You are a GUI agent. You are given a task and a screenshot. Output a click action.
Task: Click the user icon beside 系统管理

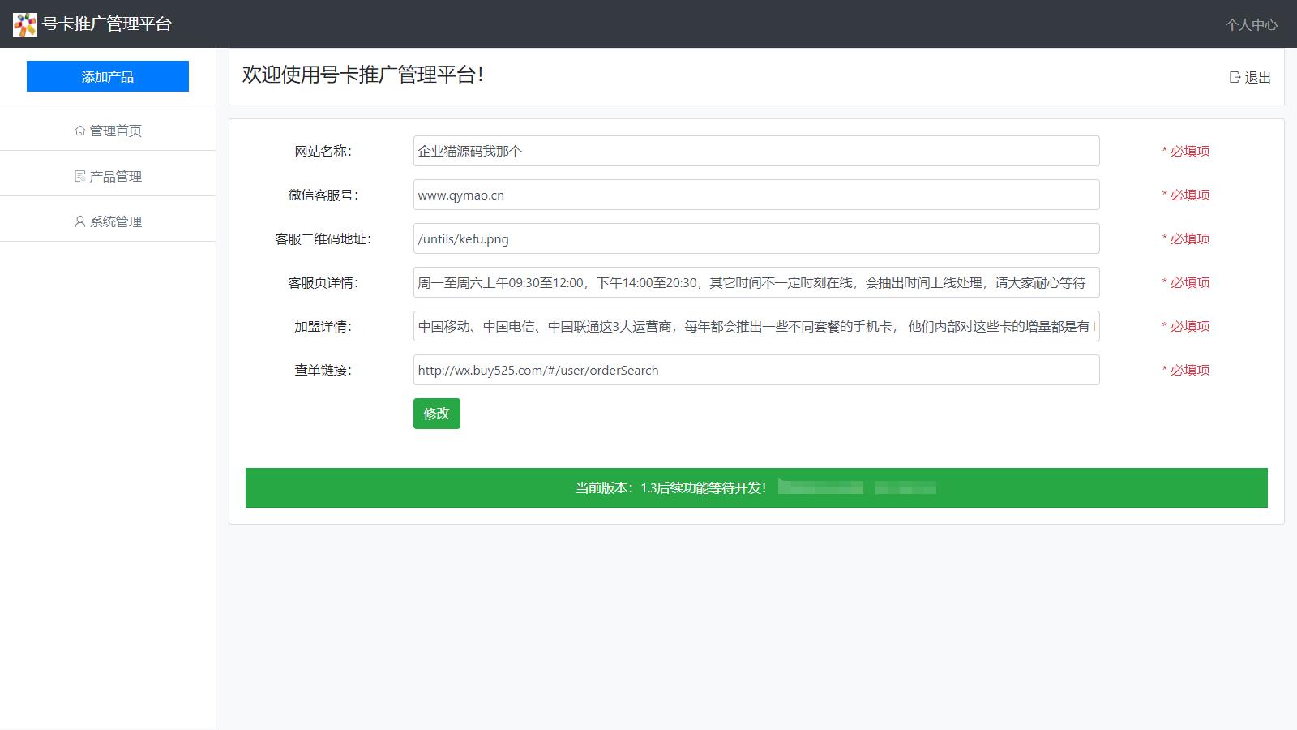(x=79, y=221)
